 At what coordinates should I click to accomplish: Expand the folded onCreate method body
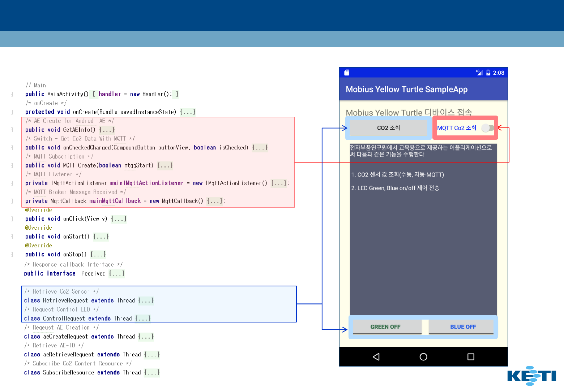click(x=188, y=112)
